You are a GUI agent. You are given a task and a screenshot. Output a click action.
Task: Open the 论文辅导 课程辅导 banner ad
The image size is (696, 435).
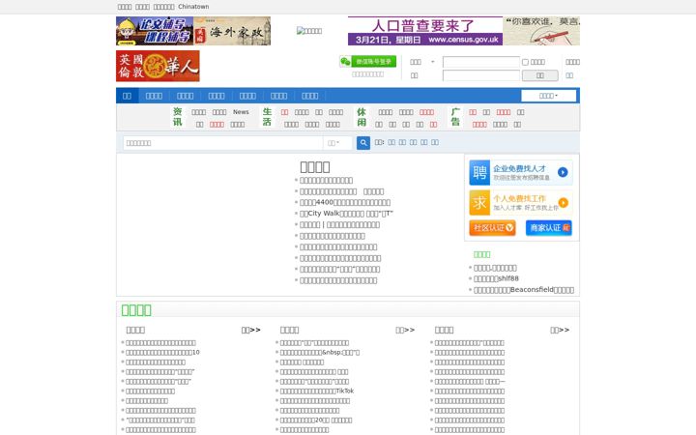[x=155, y=31]
